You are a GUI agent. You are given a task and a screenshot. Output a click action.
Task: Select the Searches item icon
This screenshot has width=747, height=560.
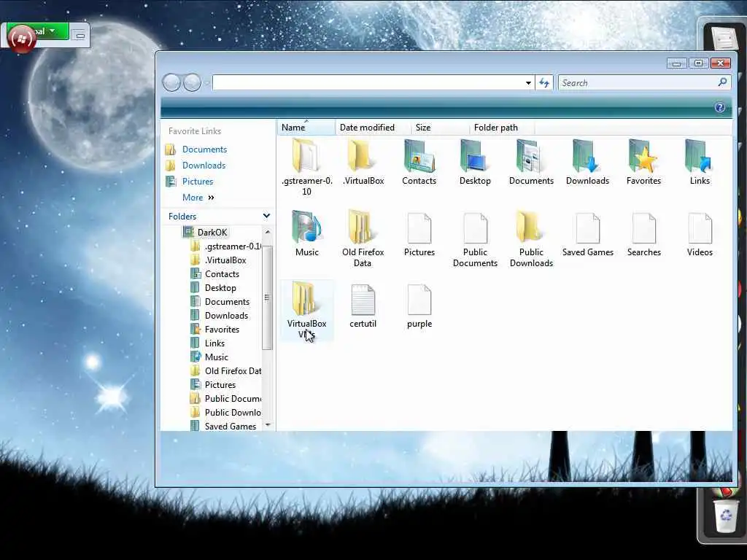coord(643,228)
